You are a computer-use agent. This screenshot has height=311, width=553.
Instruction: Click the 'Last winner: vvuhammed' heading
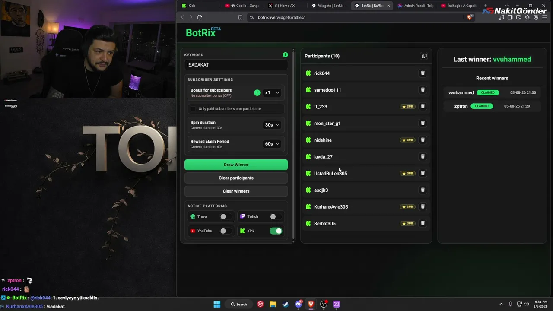pyautogui.click(x=492, y=60)
